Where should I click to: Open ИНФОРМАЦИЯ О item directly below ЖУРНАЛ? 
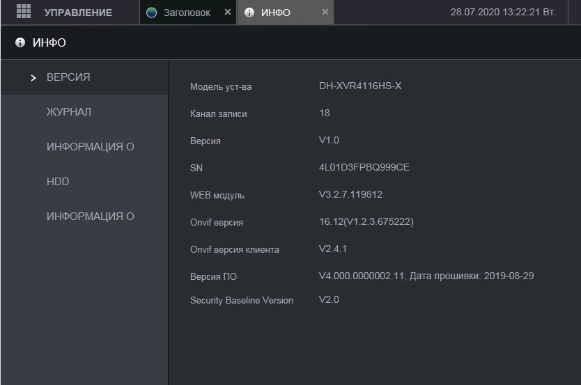coord(90,147)
